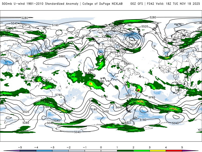Screen dimensions: 202x152
Task: Click the red-purple anomaly maximum over South America
Action: click(x=138, y=90)
